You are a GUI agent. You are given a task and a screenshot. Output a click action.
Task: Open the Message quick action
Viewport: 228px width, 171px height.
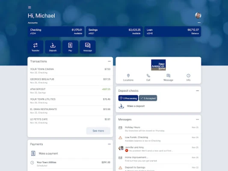click(x=88, y=47)
